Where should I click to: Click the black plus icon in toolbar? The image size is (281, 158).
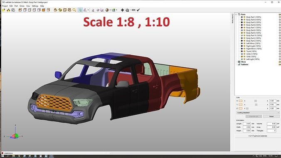click(x=122, y=10)
